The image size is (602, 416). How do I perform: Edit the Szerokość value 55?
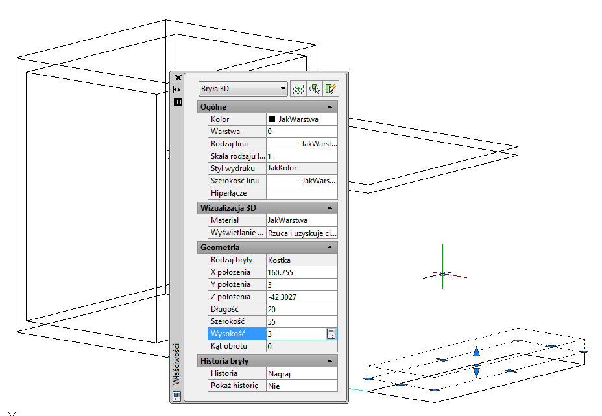click(x=302, y=321)
